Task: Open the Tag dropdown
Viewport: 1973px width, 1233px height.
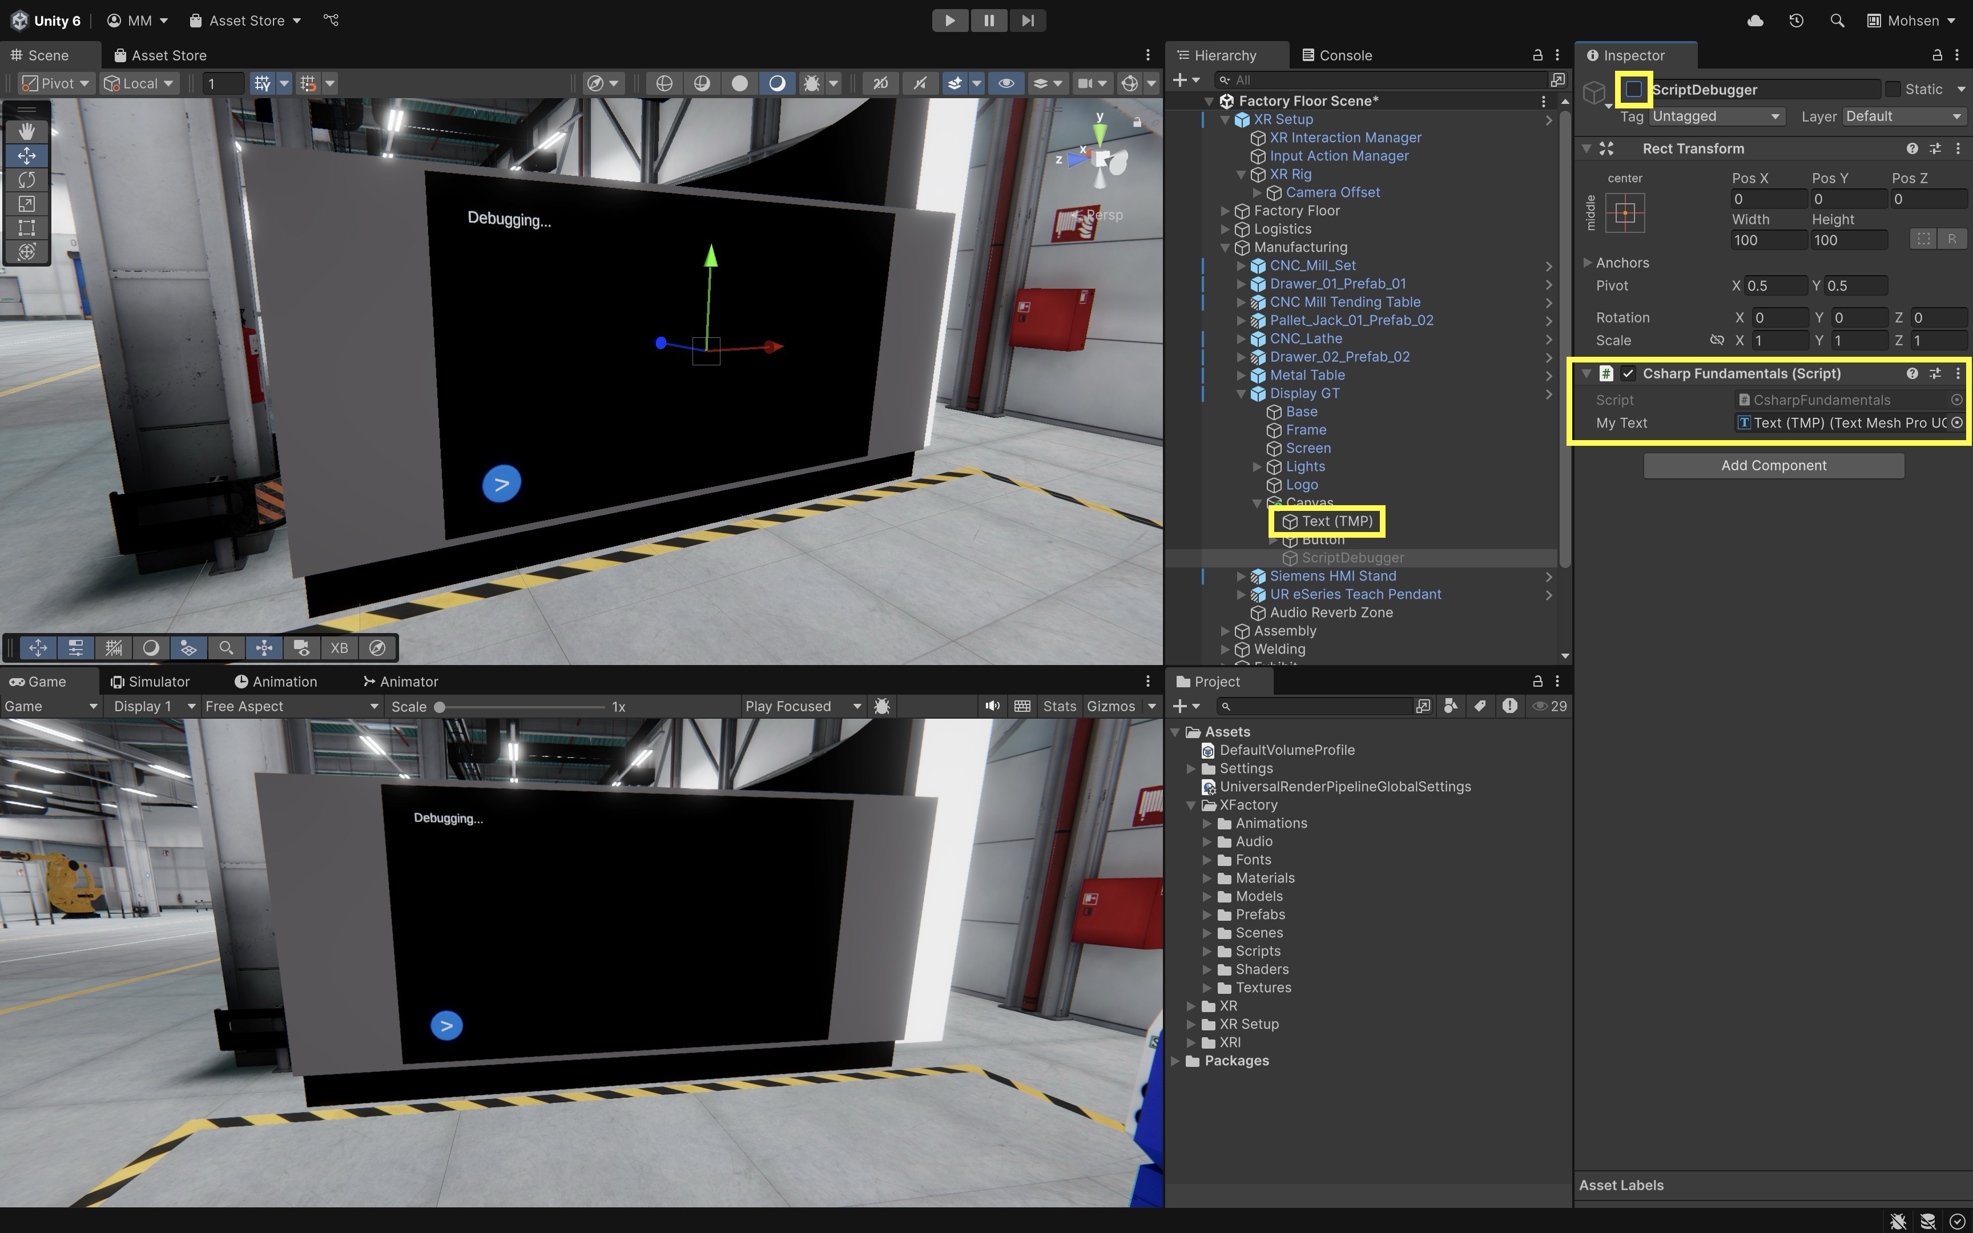Action: click(x=1716, y=116)
